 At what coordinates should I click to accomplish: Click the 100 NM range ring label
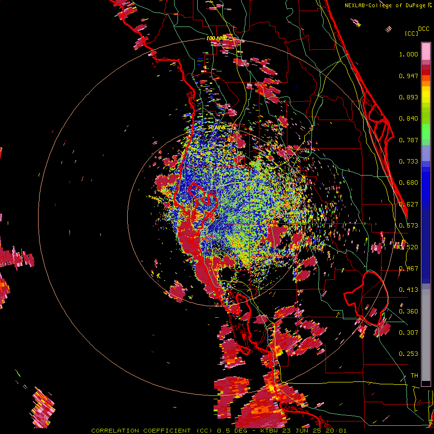click(x=217, y=38)
